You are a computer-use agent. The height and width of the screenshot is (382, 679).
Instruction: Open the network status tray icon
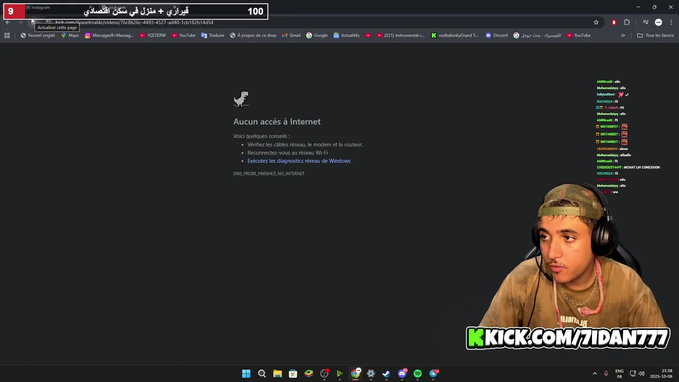[x=633, y=374]
